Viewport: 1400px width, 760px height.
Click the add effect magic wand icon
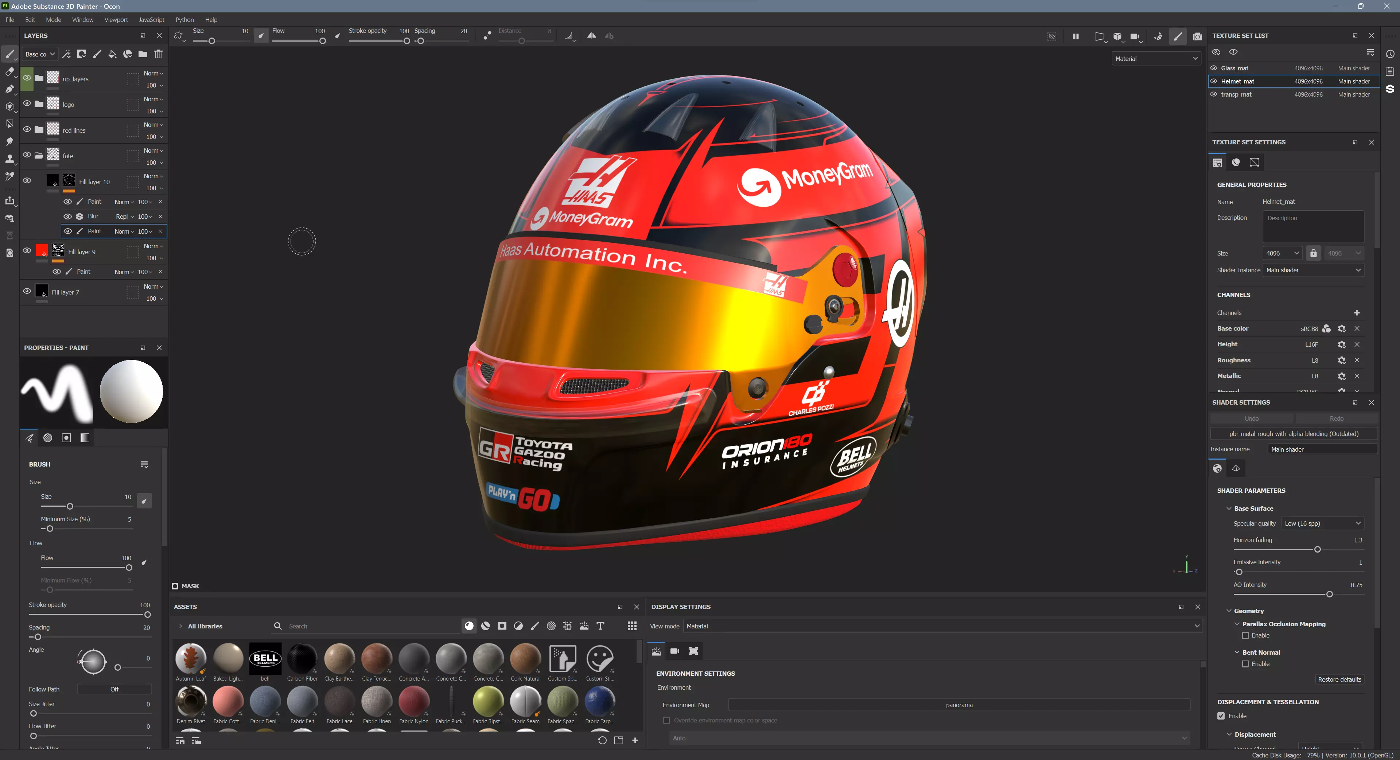coord(66,54)
